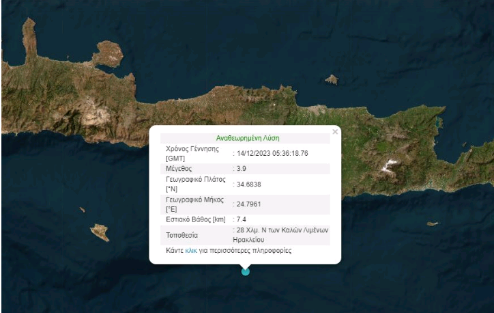This screenshot has height=313, width=494.
Task: Click Gavdos island south of western Crete
Action: tap(100, 232)
